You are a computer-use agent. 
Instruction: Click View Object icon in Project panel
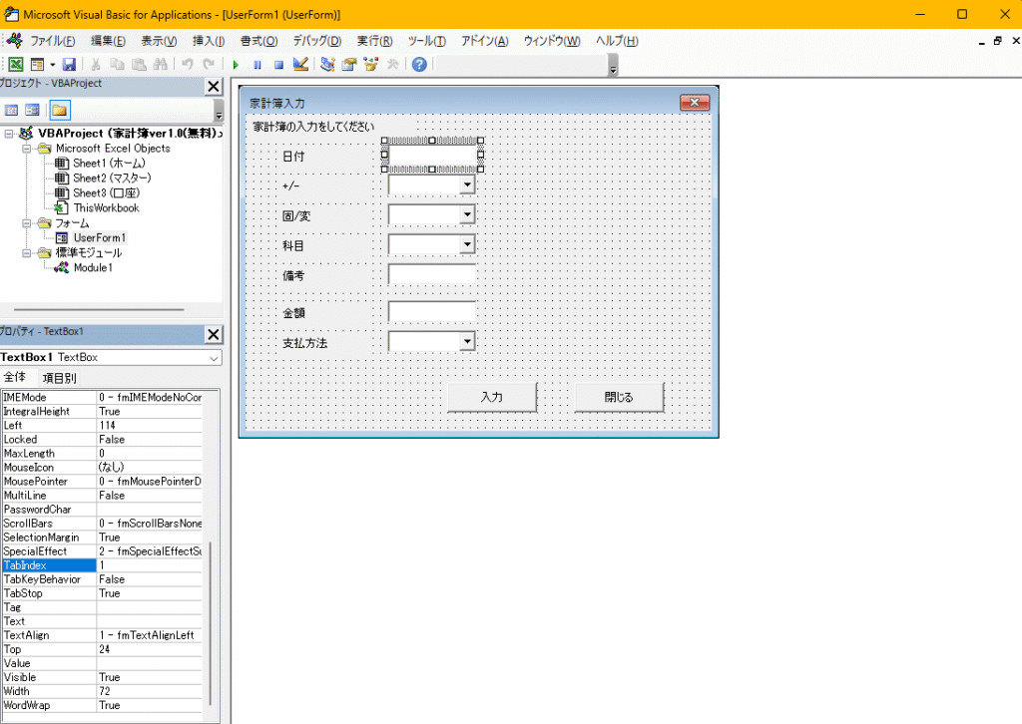click(33, 110)
